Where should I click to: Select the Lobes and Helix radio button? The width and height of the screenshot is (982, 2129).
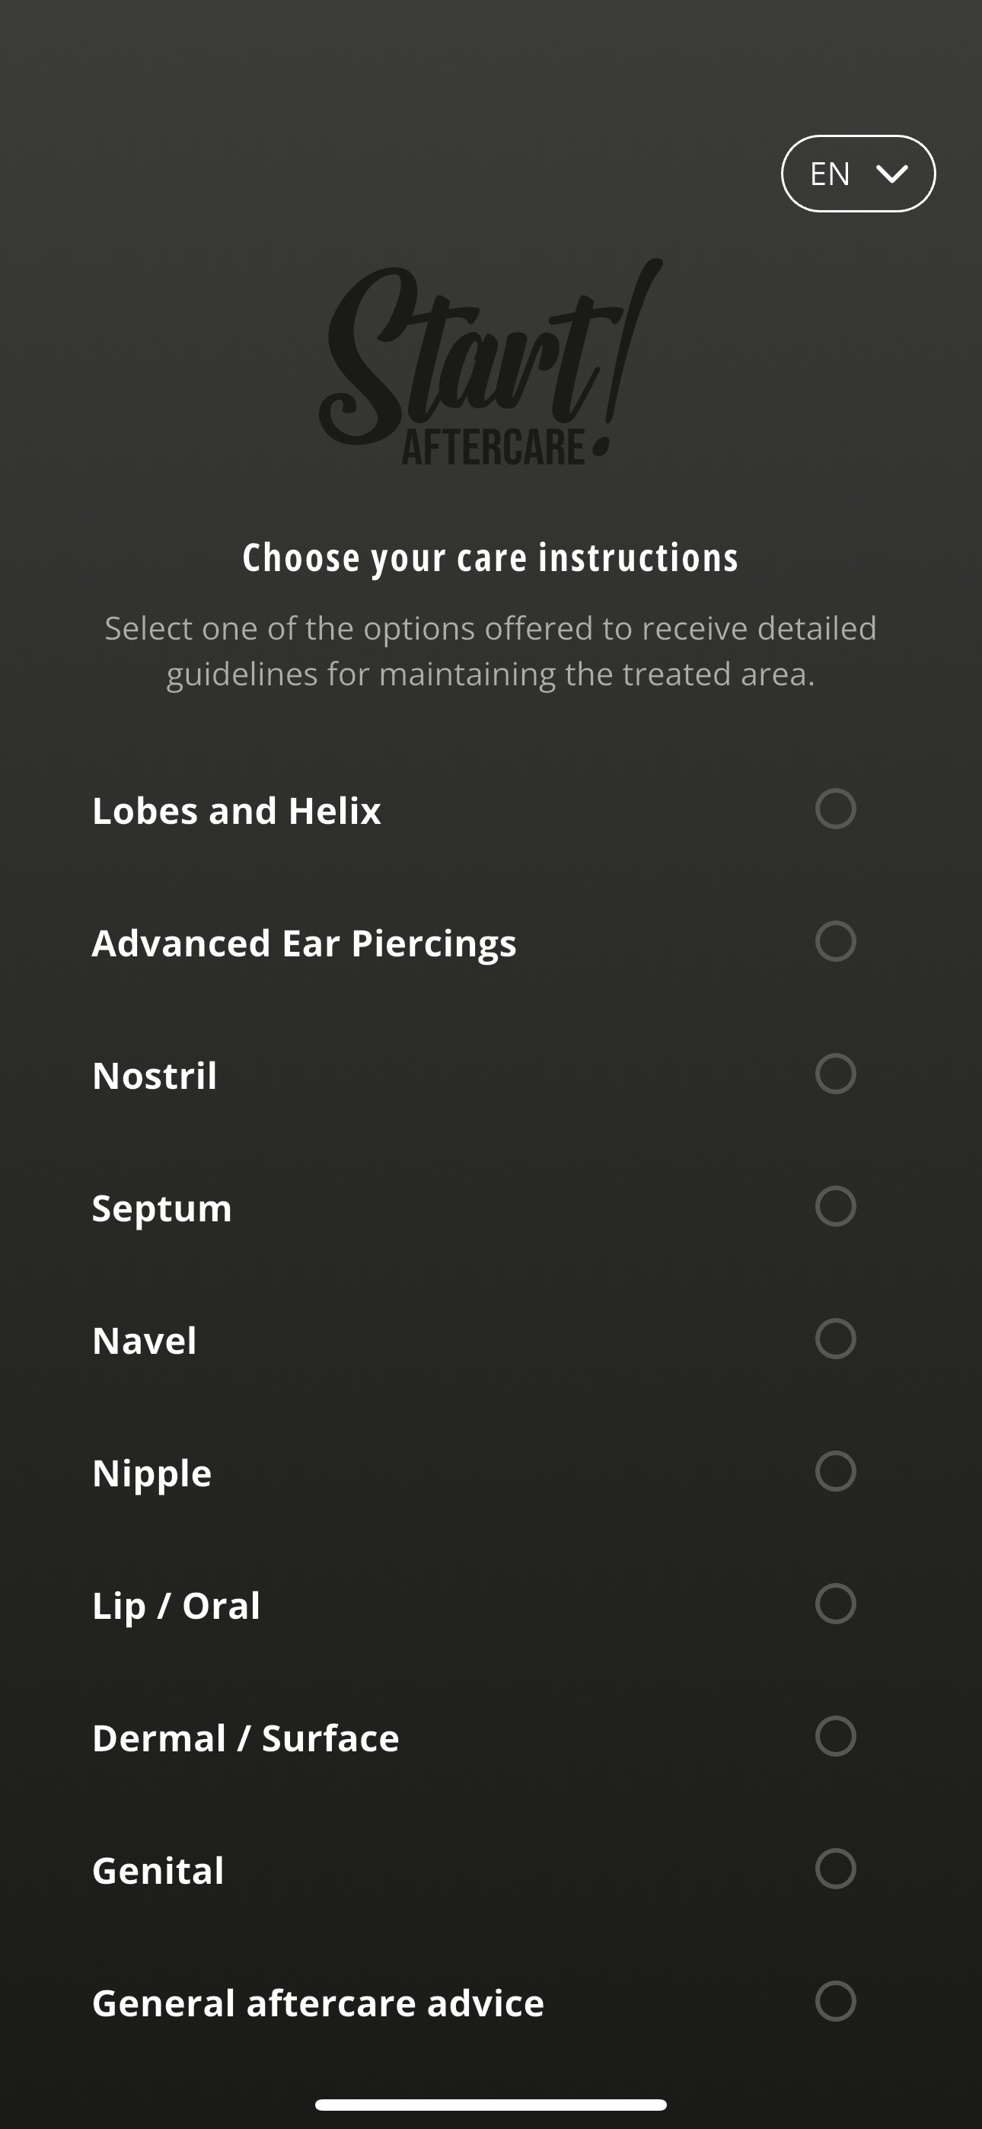835,809
